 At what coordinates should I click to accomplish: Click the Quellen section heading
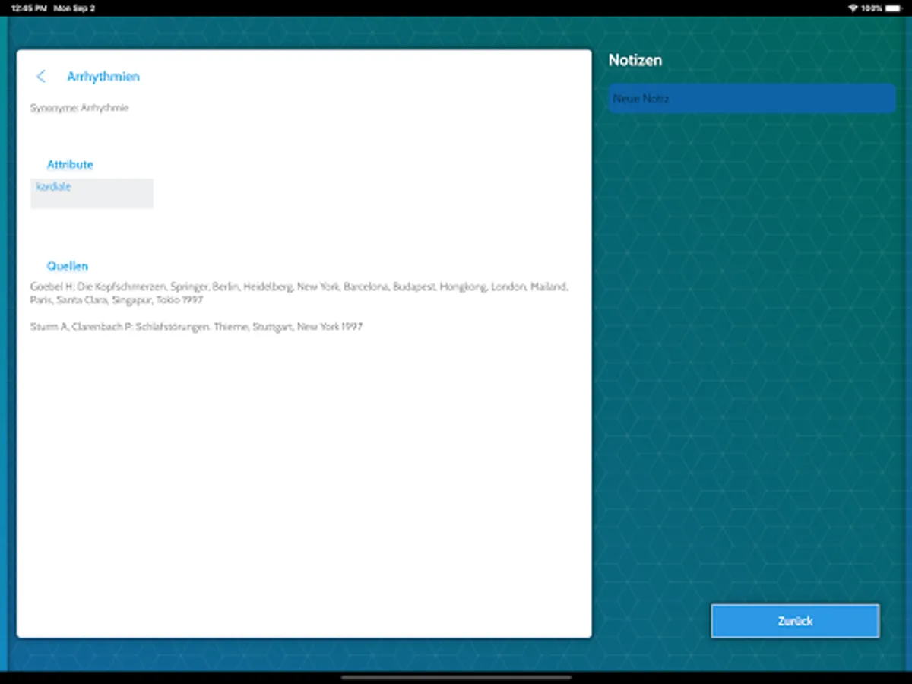coord(68,266)
